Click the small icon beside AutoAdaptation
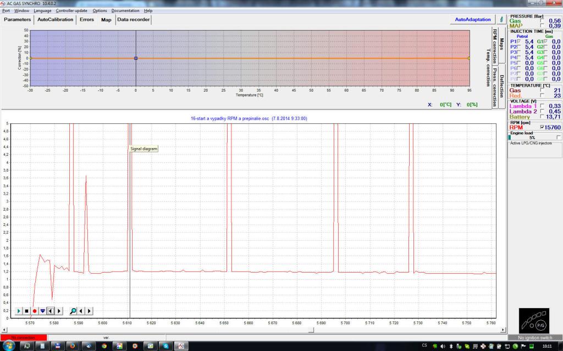The height and width of the screenshot is (351, 563). [500, 19]
